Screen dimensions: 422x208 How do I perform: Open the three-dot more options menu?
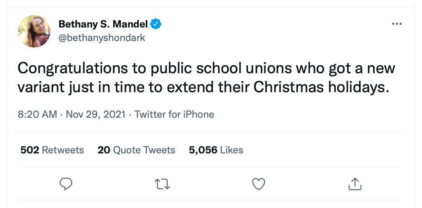pos(396,24)
